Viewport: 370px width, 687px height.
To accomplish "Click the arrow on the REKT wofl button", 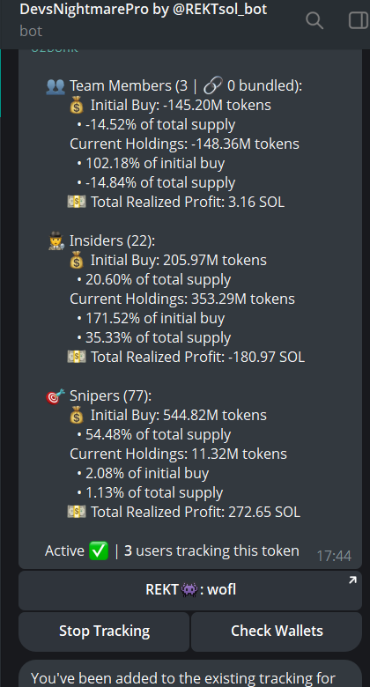I will [352, 580].
